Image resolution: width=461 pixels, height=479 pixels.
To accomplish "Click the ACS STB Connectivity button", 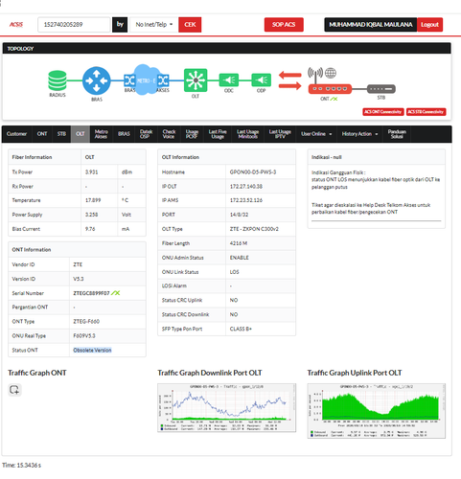I will tap(426, 112).
